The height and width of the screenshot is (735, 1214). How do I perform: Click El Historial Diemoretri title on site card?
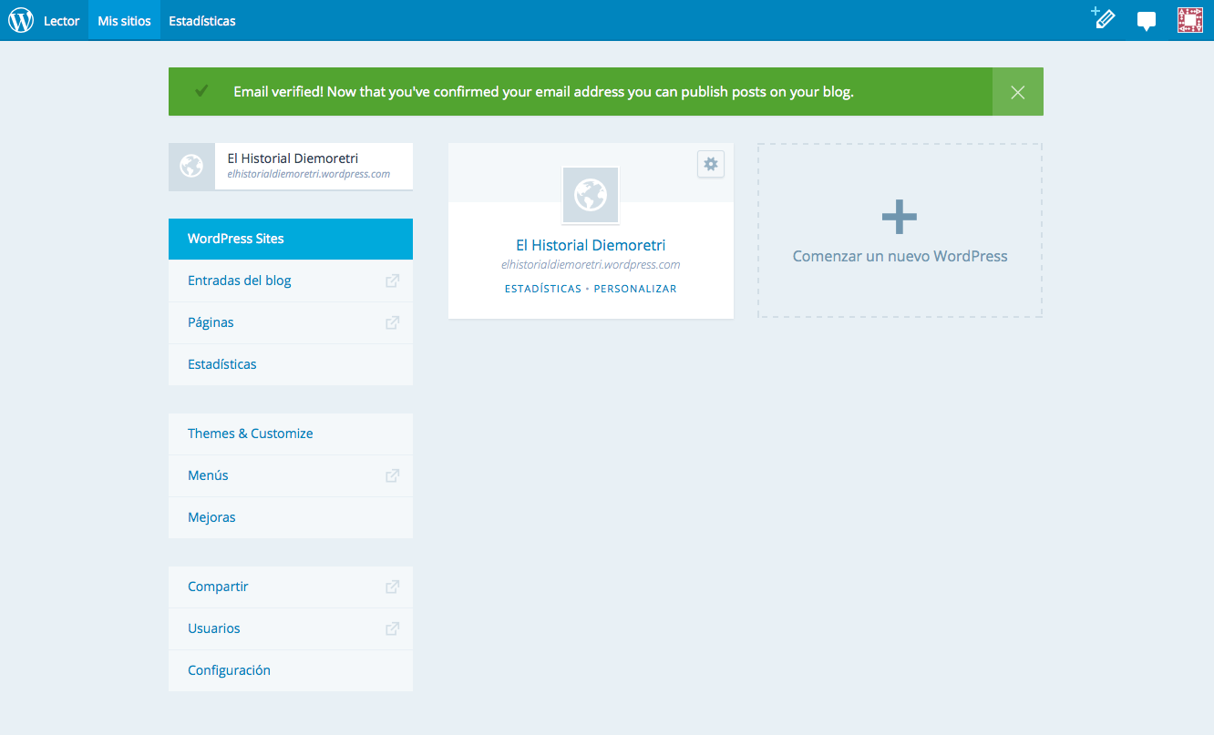click(591, 245)
